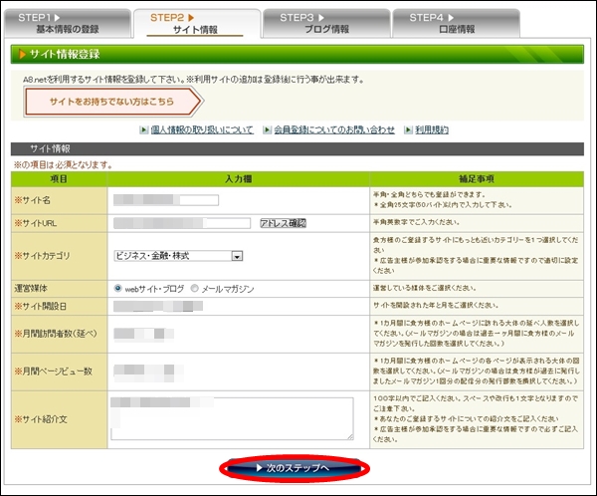
Task: Select the STEP2 サイト情報 tab
Action: (x=197, y=23)
